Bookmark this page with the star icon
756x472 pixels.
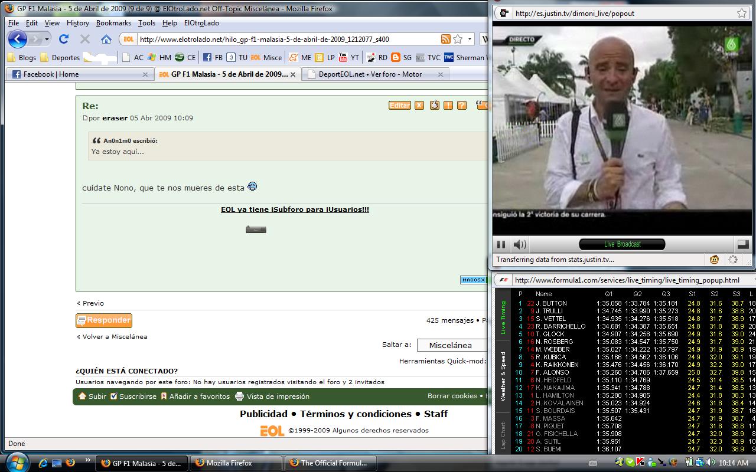click(x=458, y=39)
